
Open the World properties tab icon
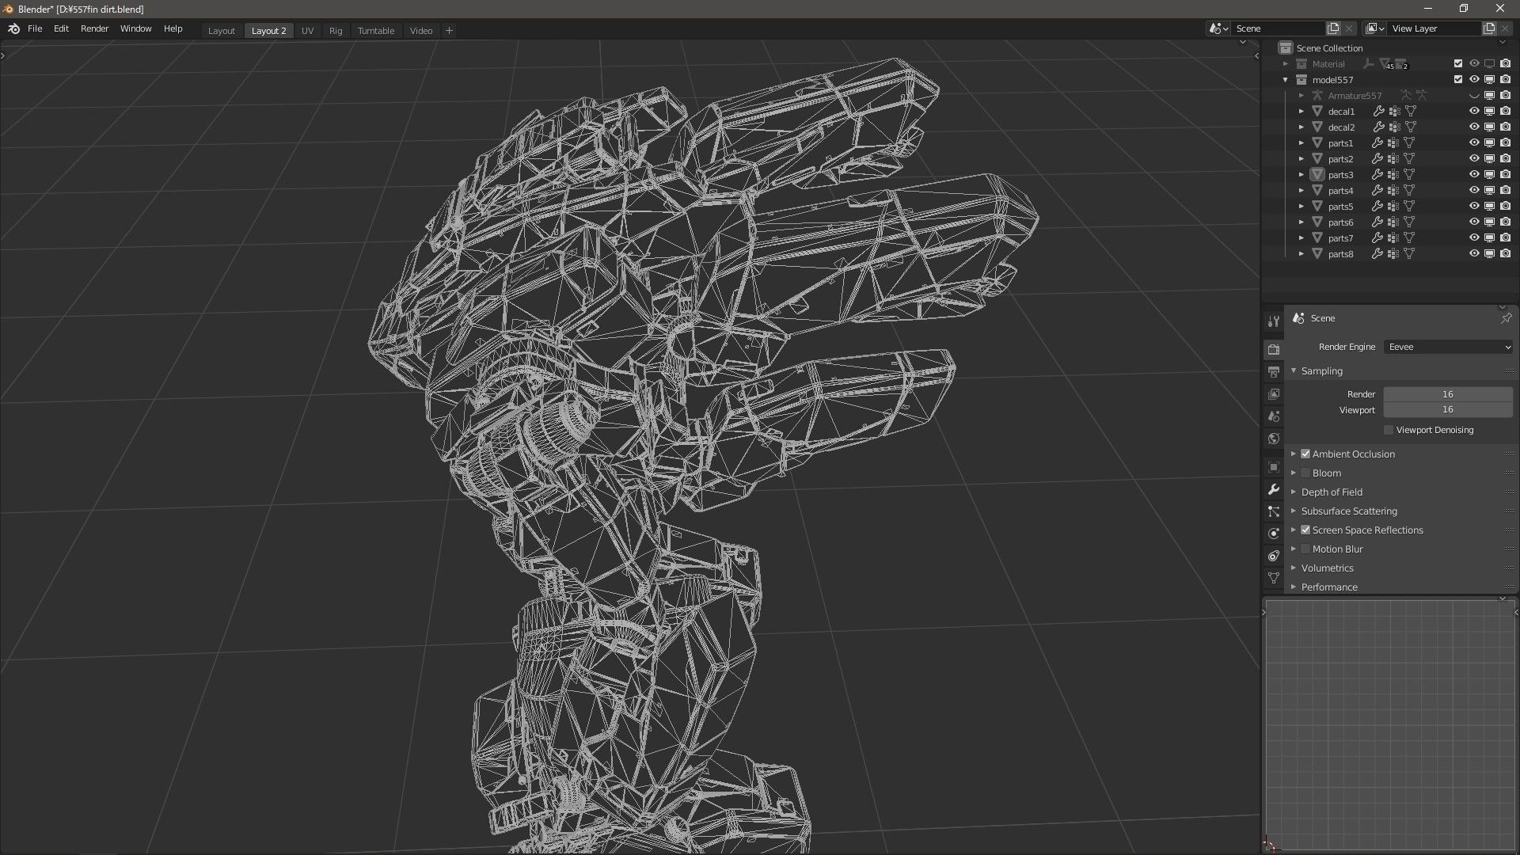(x=1273, y=439)
